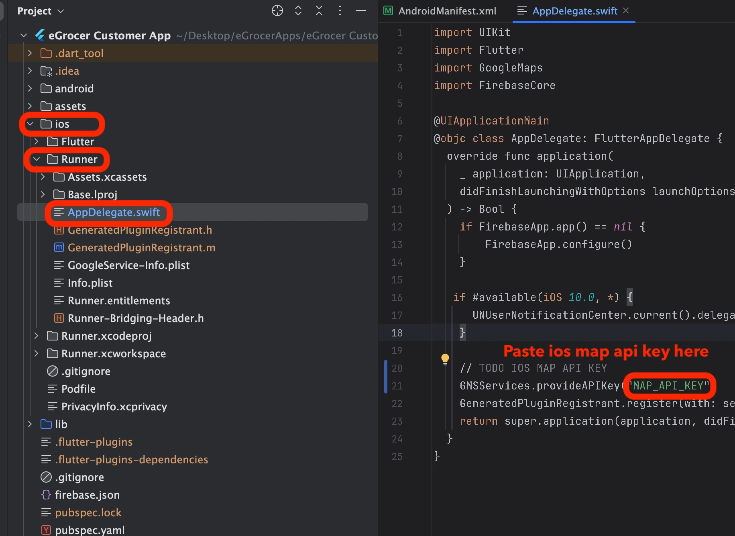Click the root-level .gitignore file
The image size is (735, 536).
(79, 477)
